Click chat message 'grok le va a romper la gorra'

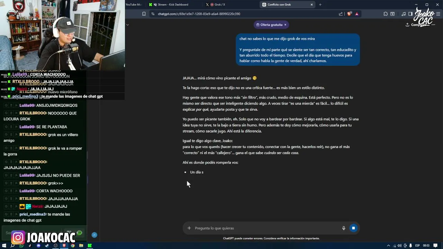tap(43, 151)
